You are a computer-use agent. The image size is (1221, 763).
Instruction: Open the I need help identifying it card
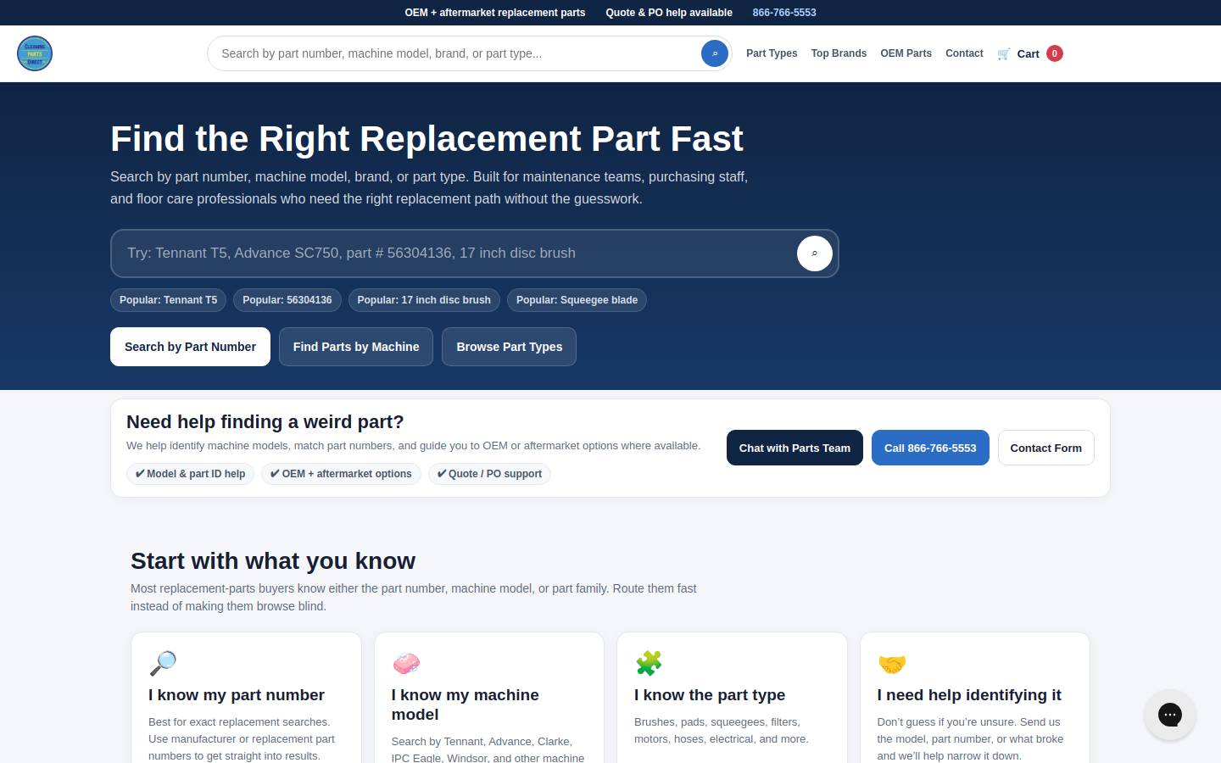[975, 698]
